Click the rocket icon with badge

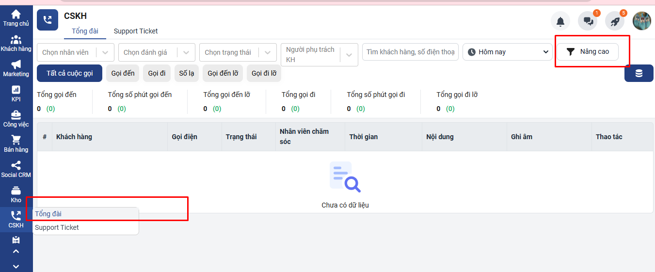pyautogui.click(x=615, y=21)
